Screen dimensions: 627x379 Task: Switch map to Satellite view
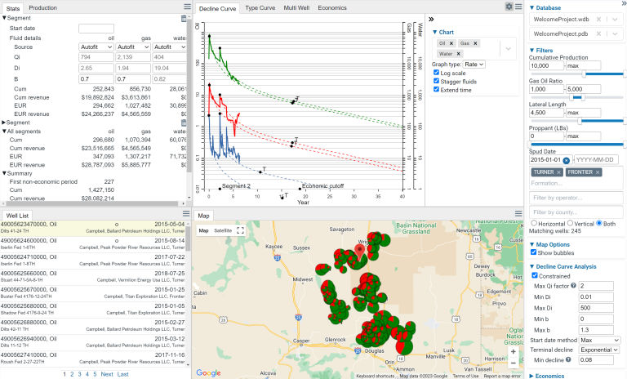(x=223, y=230)
